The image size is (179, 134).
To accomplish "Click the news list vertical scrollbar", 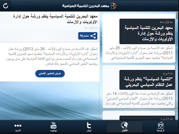I will click(x=177, y=16).
